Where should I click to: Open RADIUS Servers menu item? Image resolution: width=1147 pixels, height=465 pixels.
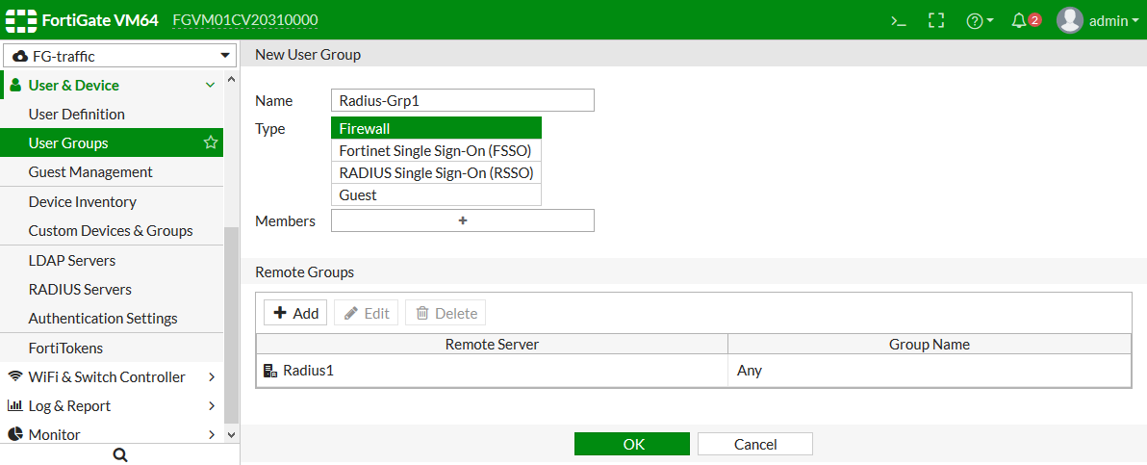click(x=80, y=290)
